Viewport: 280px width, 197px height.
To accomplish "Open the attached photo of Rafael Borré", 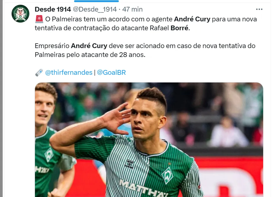I will pos(149,140).
